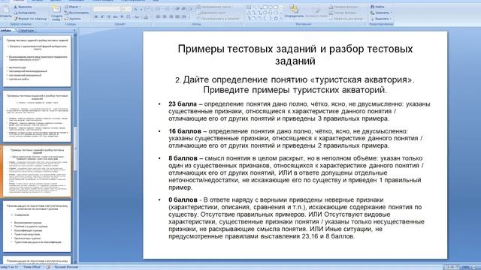Click the Тема Office status bar entry
The height and width of the screenshot is (270, 481).
coord(32,267)
